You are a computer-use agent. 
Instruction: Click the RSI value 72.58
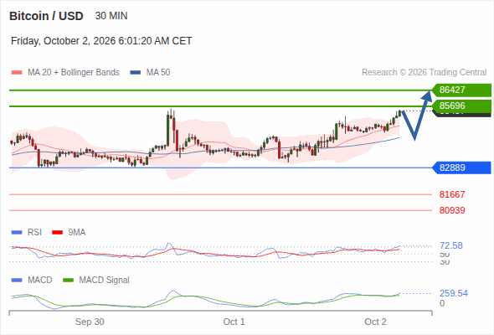point(451,245)
